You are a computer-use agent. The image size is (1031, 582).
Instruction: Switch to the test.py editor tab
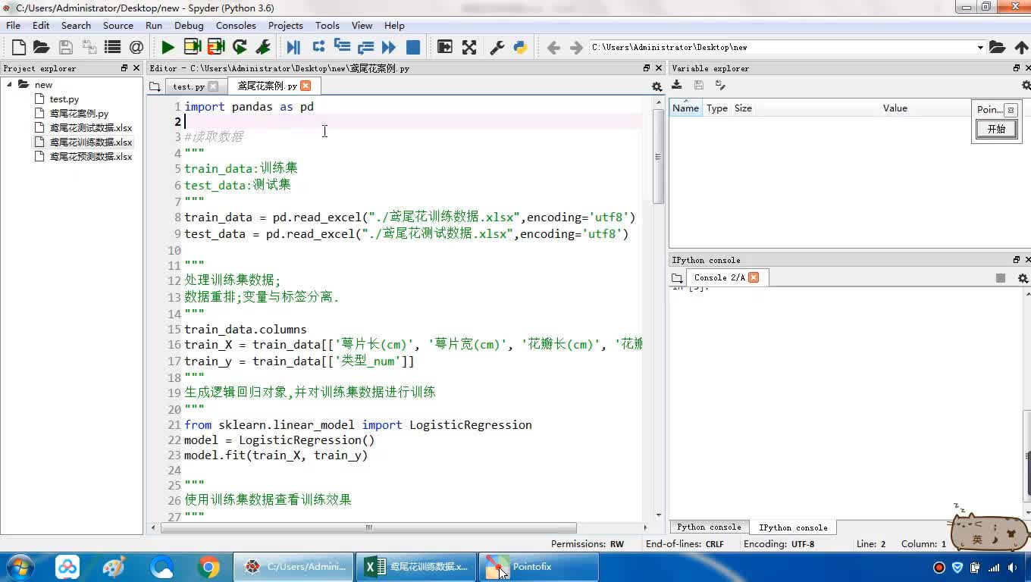pos(189,86)
